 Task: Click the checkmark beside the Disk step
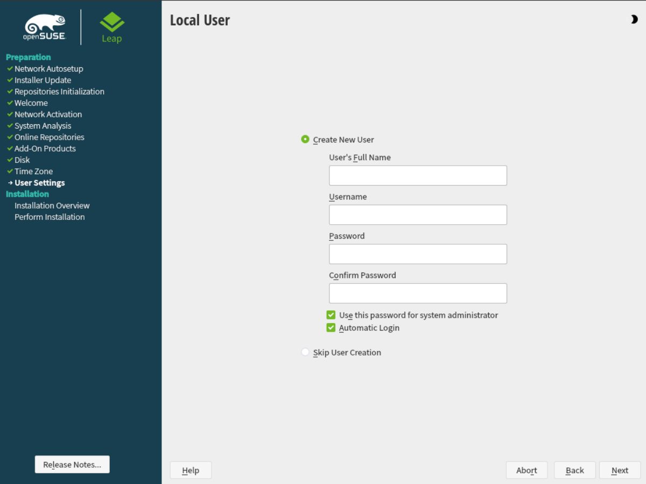pos(10,160)
